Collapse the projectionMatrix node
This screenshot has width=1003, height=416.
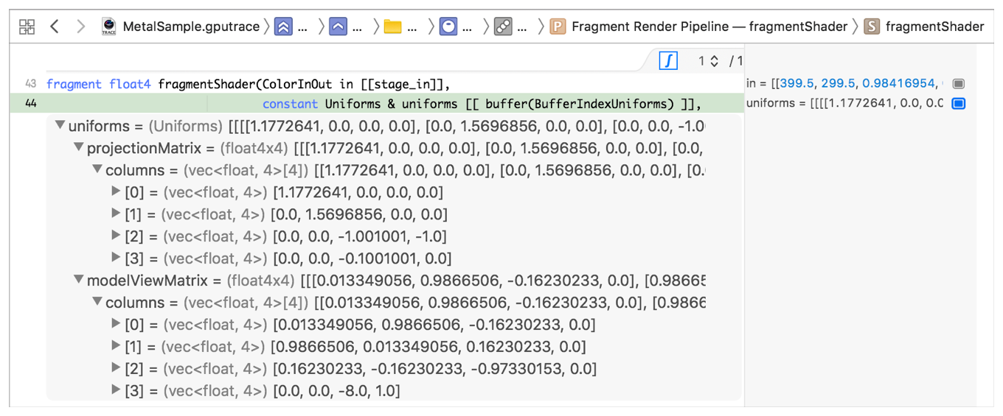point(79,148)
